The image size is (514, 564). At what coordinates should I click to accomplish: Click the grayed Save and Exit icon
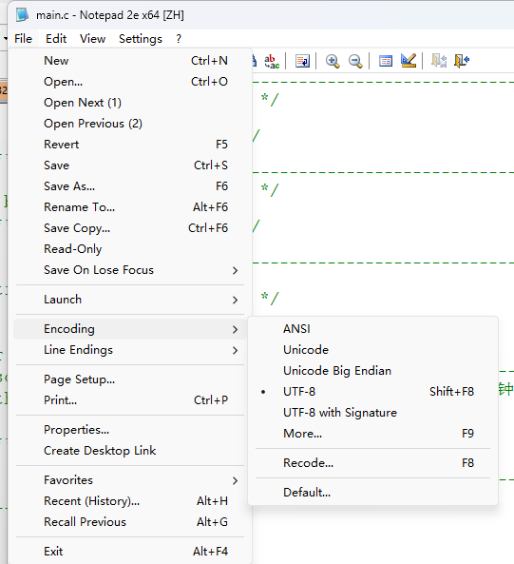click(439, 61)
